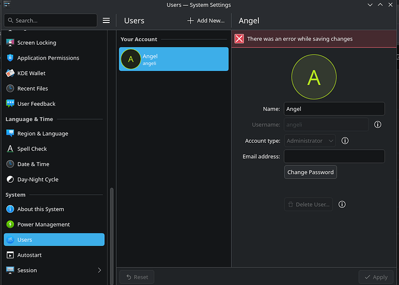Open the Account type Administrator dropdown
The image size is (399, 285).
click(310, 140)
